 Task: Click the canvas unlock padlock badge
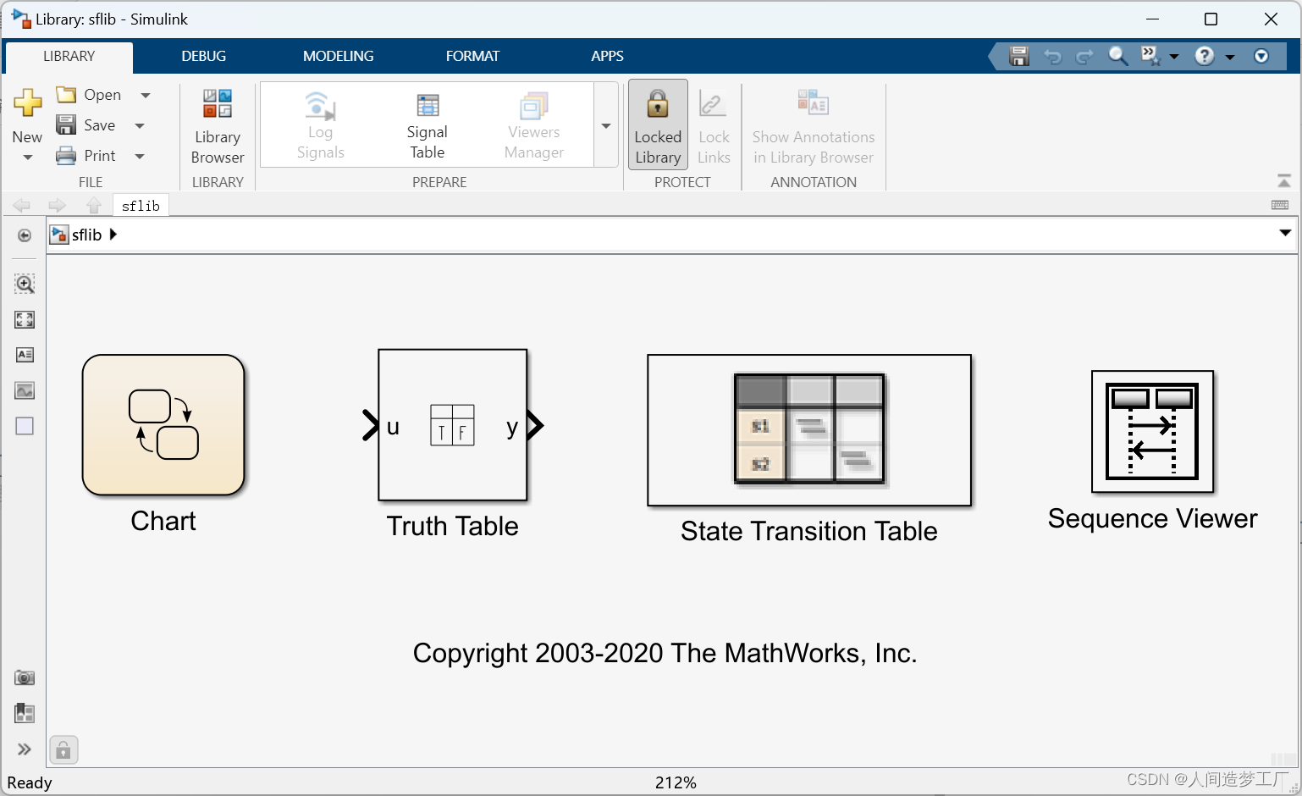point(63,750)
